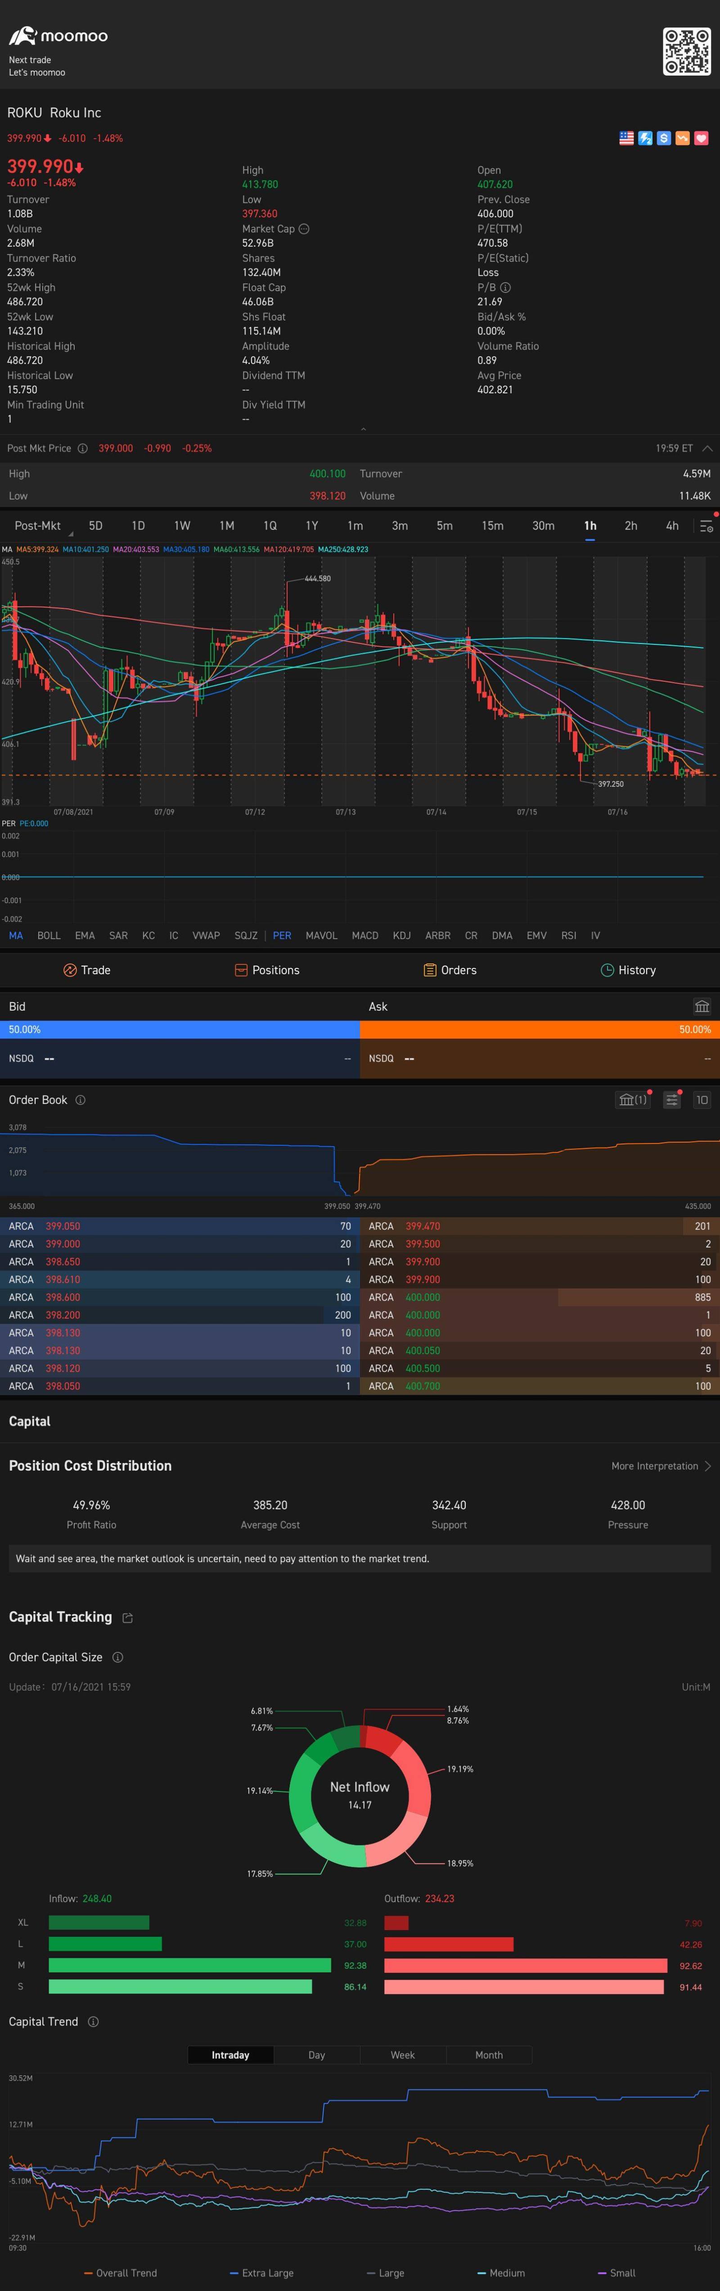720x2291 pixels.
Task: Toggle the EMA indicator
Action: (85, 936)
